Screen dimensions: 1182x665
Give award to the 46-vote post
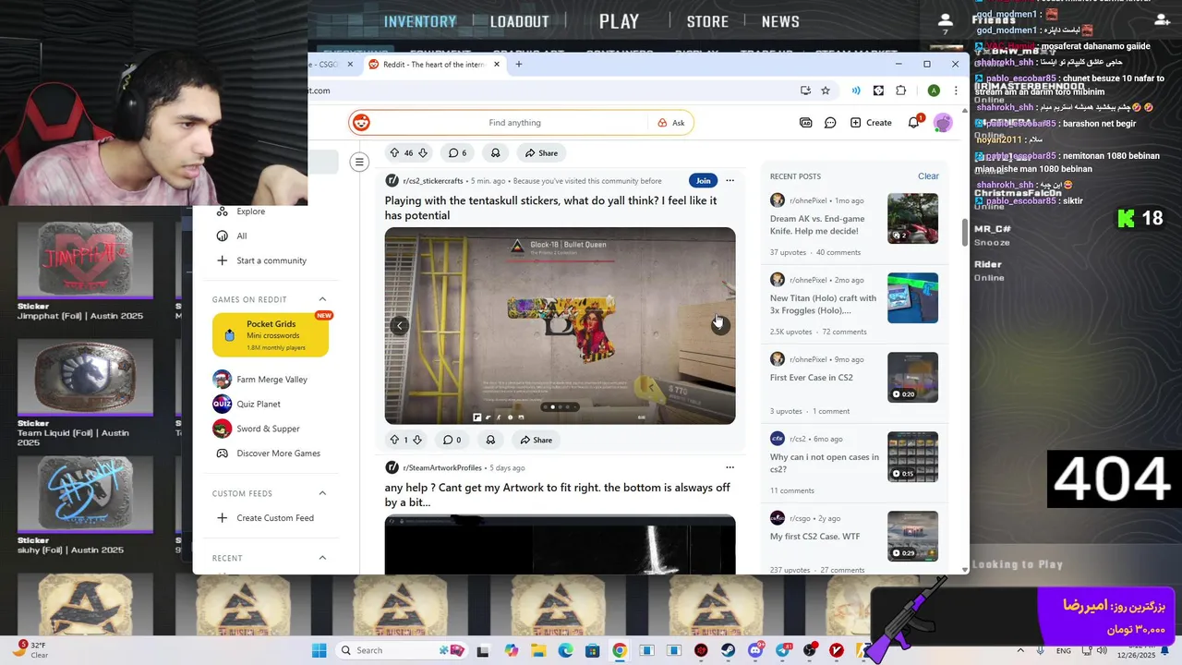(x=496, y=152)
